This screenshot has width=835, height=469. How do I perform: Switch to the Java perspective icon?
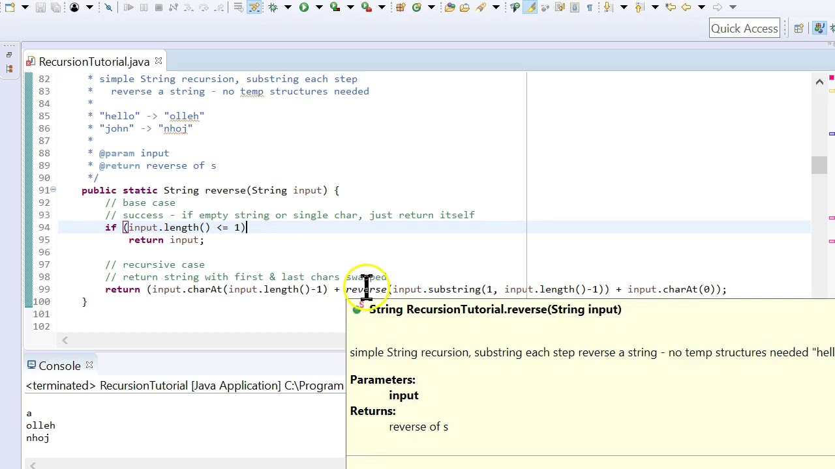(821, 28)
